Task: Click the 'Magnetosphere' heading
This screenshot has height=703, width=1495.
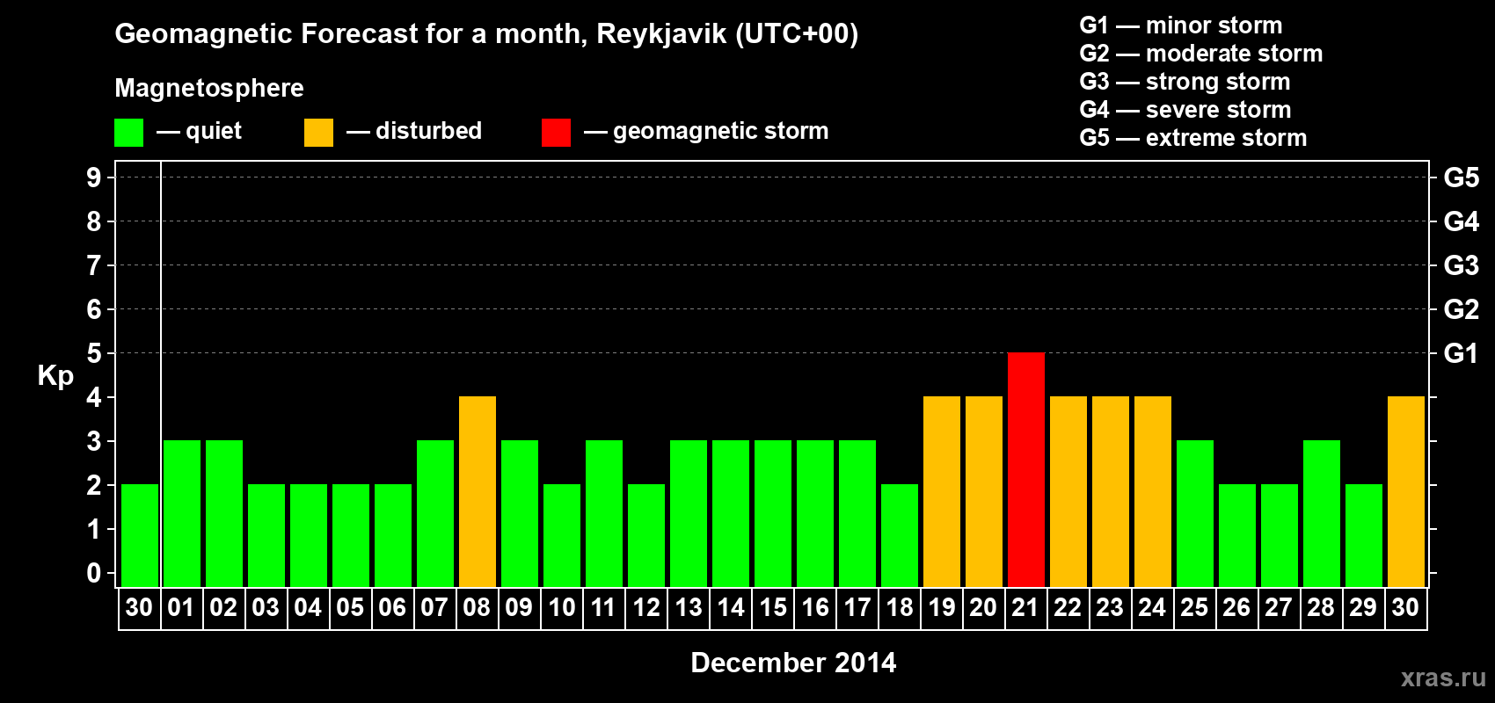Action: [209, 89]
